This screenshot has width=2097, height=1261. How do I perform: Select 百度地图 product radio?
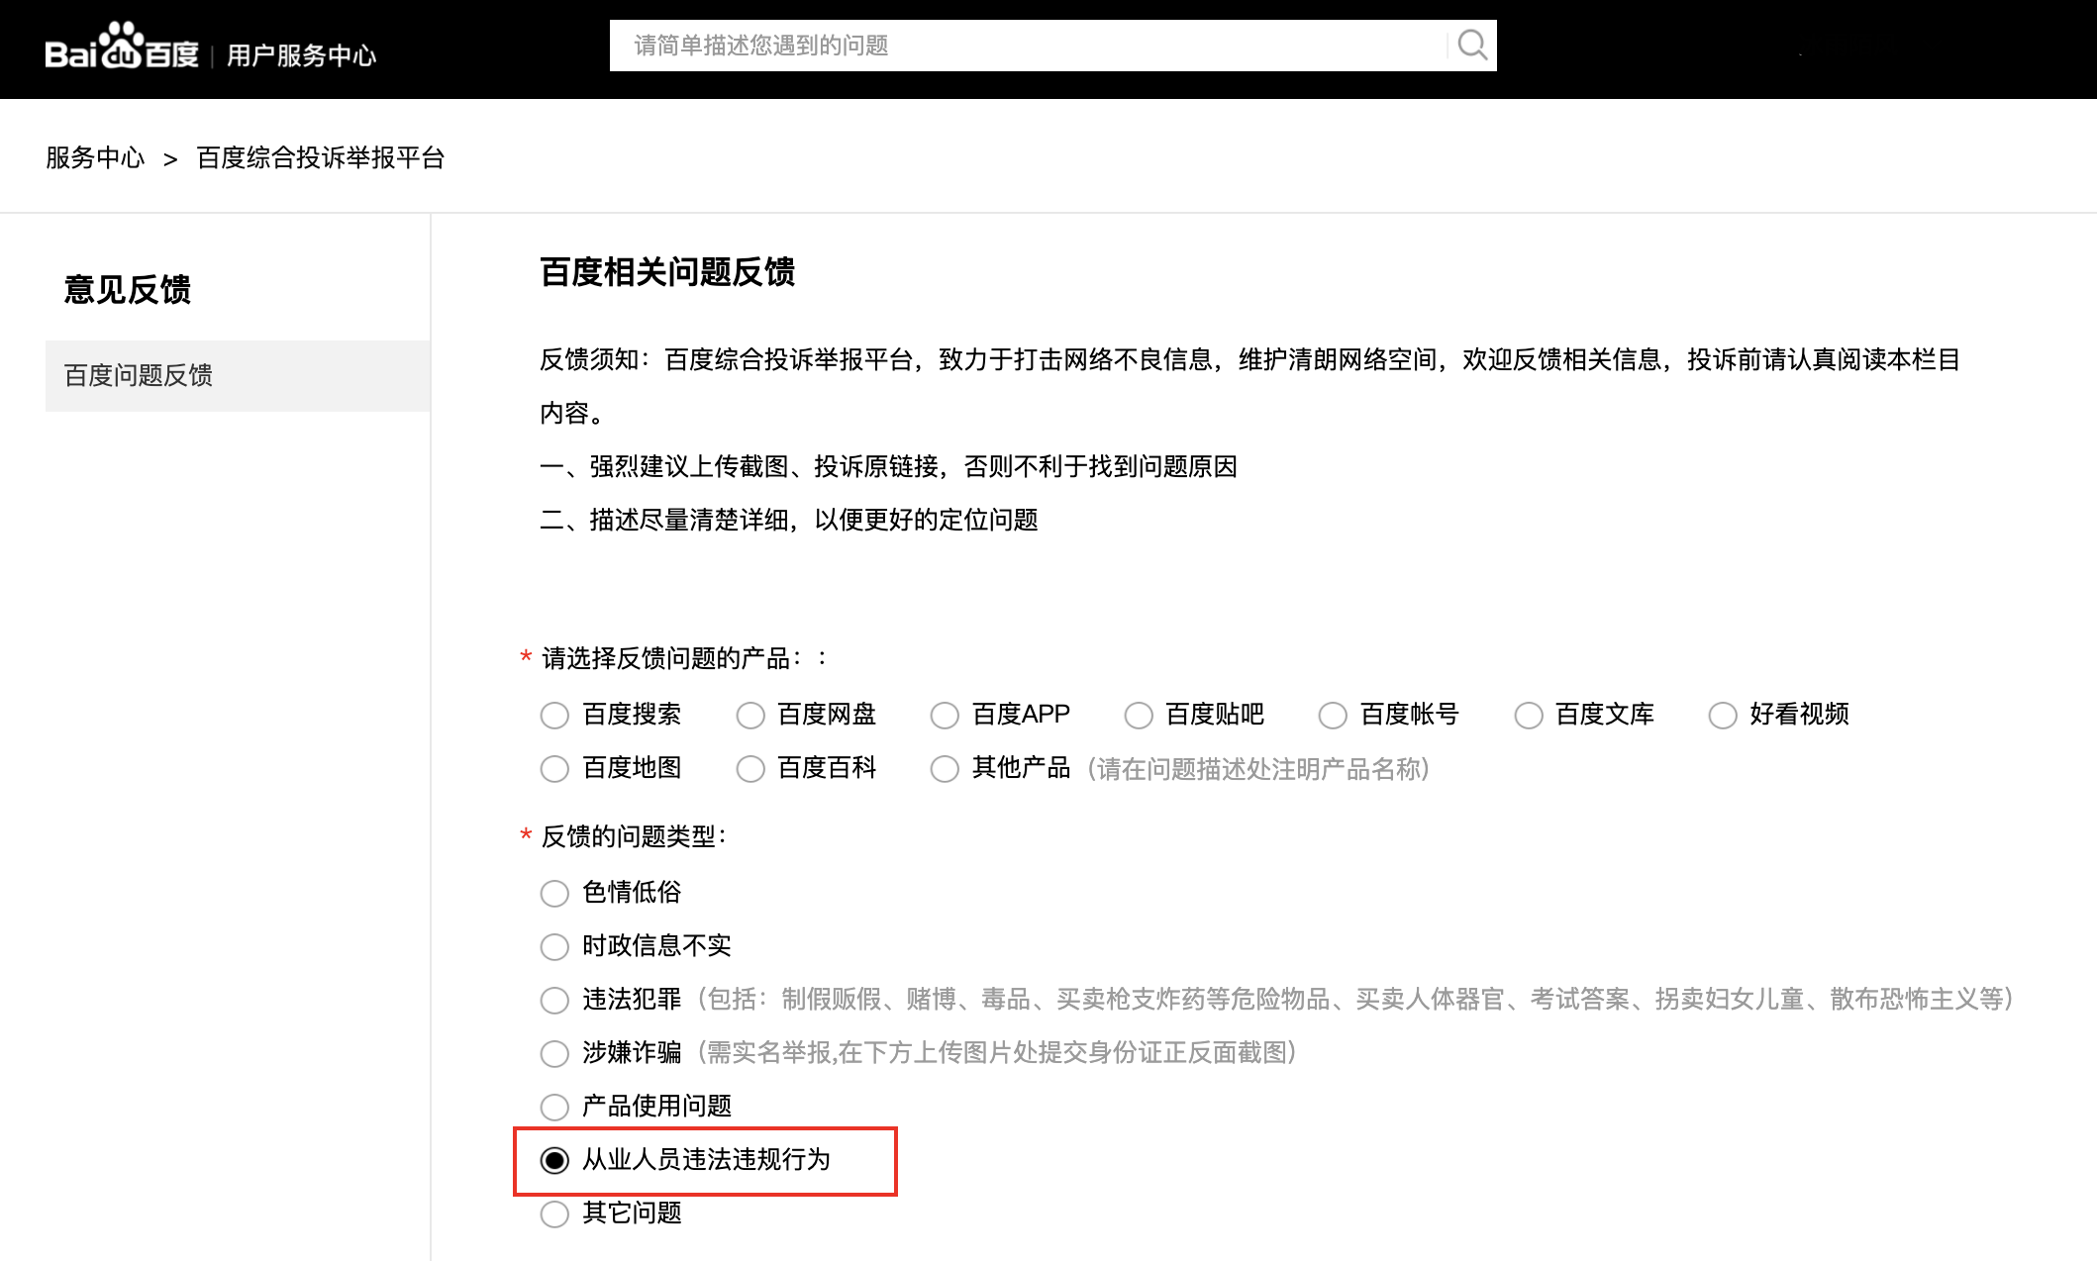554,768
